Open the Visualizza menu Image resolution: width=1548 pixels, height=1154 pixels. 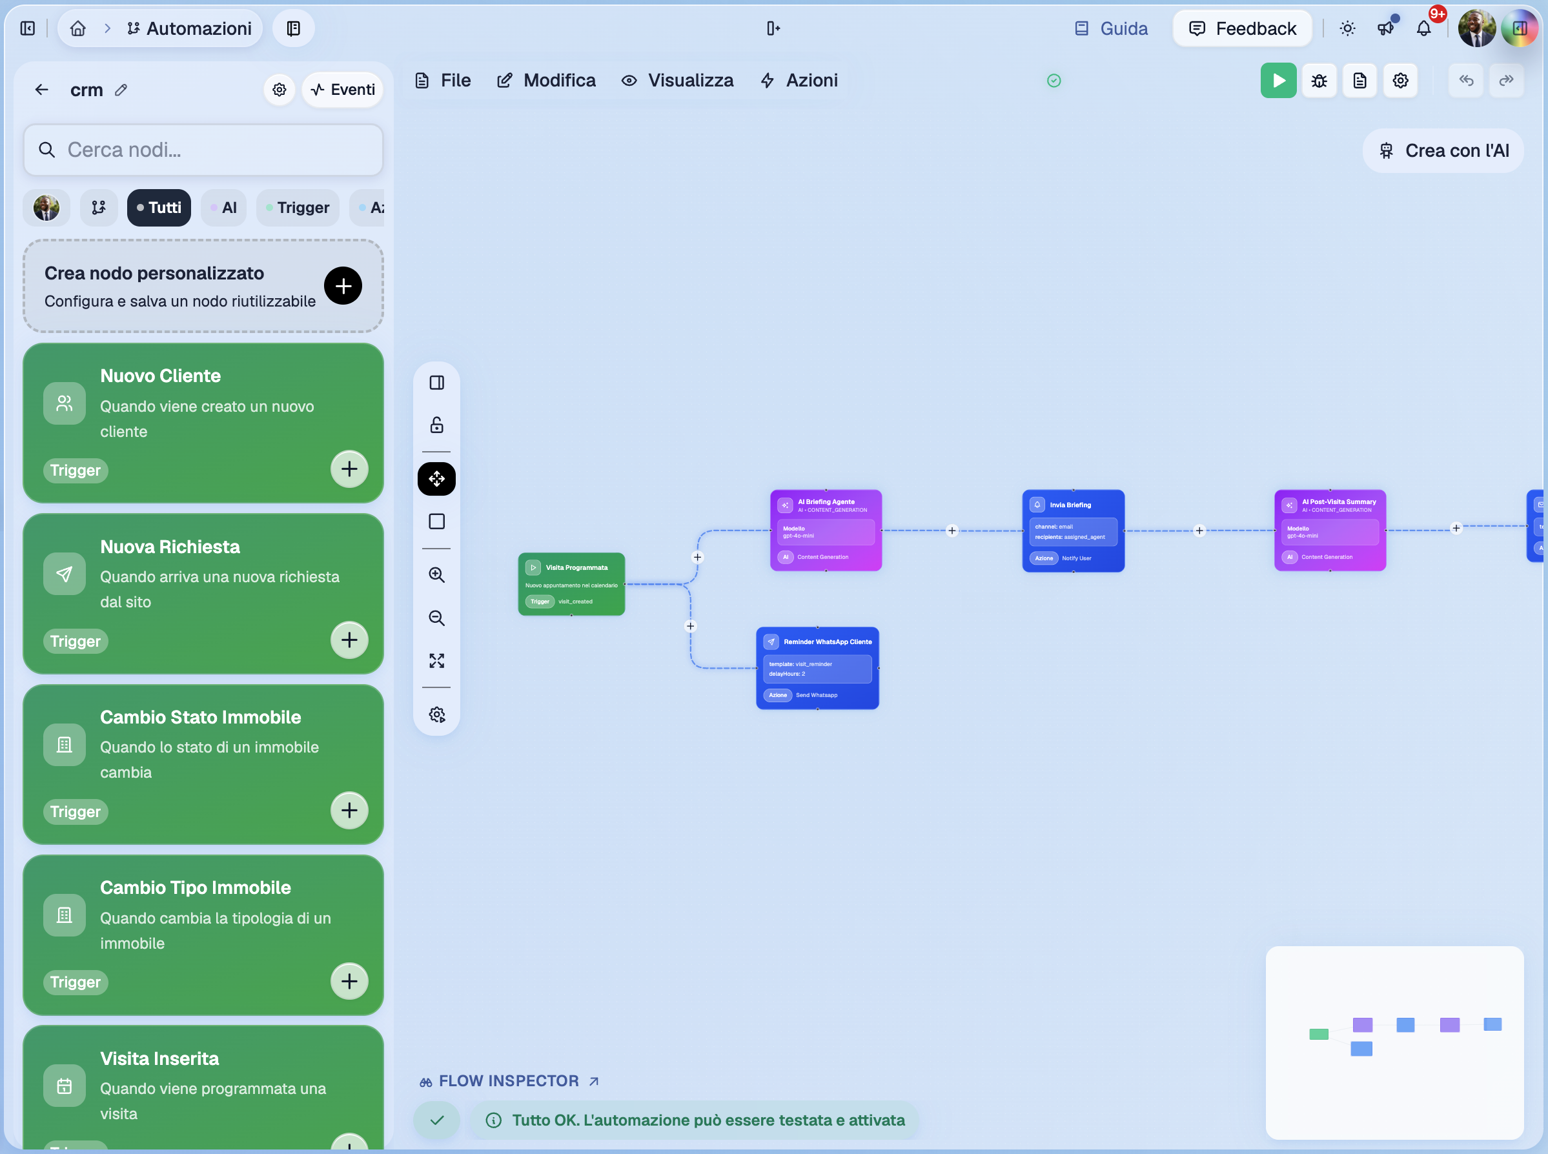[x=677, y=80]
